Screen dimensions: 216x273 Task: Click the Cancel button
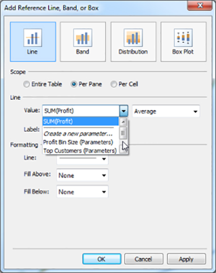(144, 259)
